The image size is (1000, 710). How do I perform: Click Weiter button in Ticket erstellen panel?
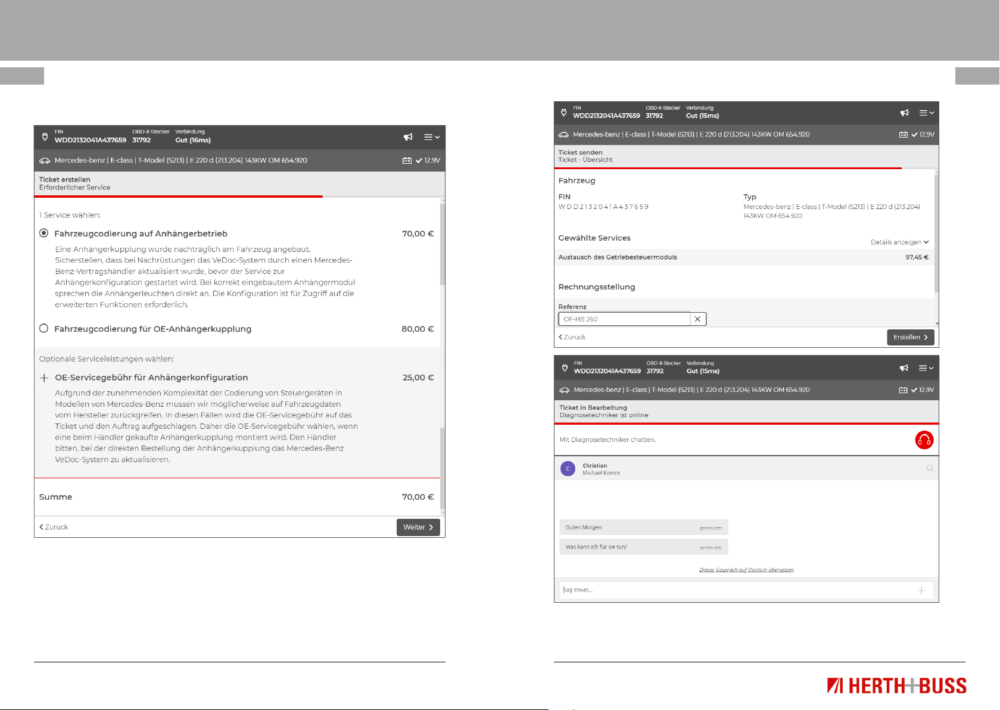click(x=418, y=527)
